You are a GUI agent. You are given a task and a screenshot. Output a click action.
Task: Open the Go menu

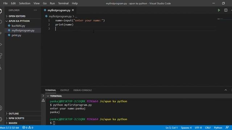(45, 3)
